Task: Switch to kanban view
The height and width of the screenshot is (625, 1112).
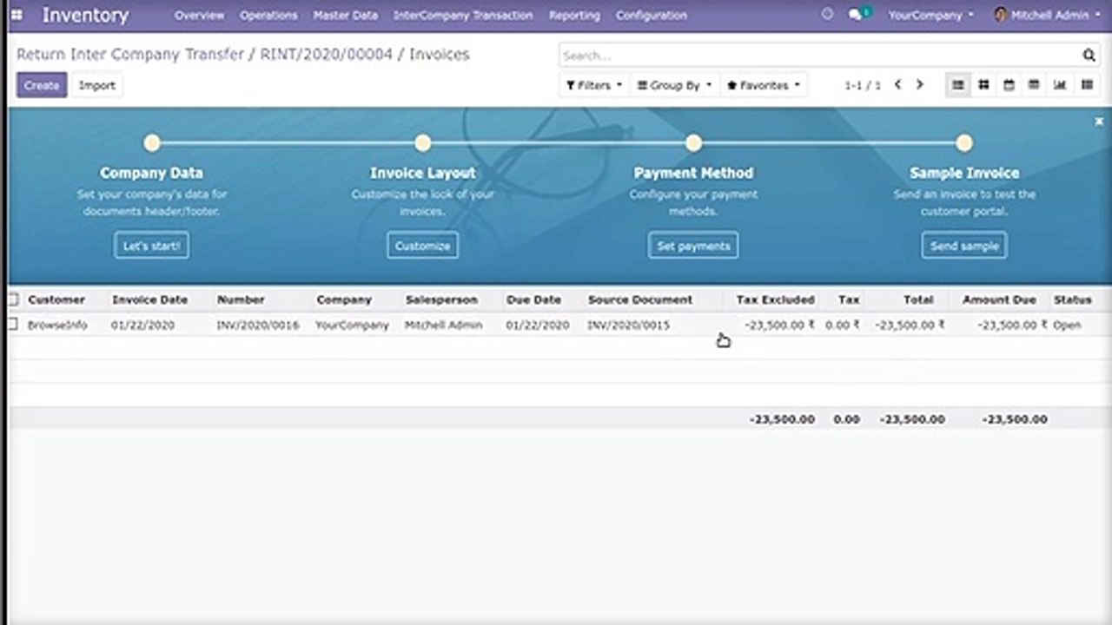Action: point(983,85)
